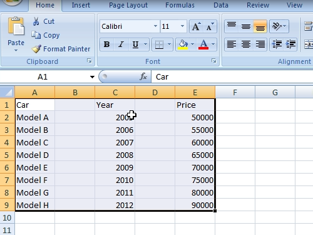Open the Font dialog launcher
313x235 pixels.
coord(214,61)
